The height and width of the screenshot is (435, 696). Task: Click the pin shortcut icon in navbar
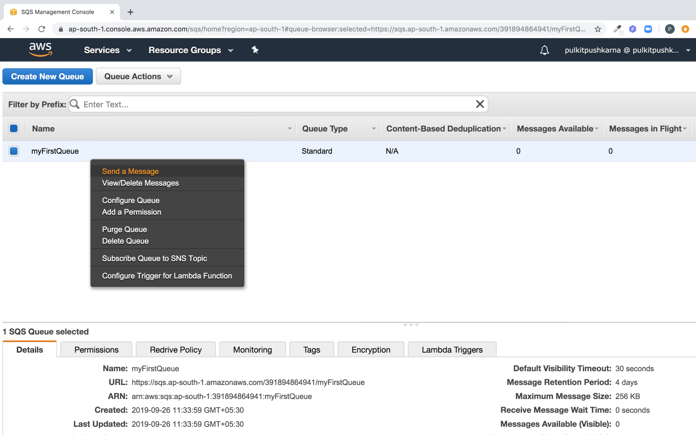255,50
